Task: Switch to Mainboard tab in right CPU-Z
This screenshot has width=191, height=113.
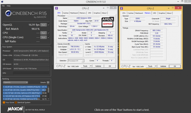Action: (139, 13)
